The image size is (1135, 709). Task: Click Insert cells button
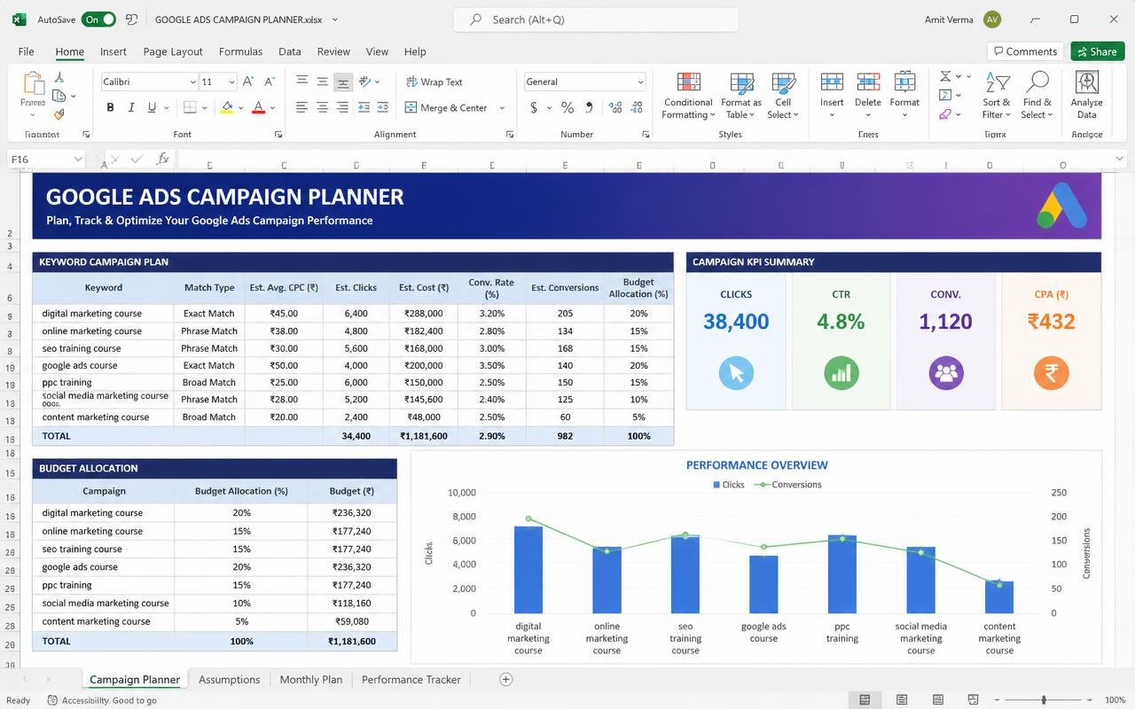tap(832, 96)
